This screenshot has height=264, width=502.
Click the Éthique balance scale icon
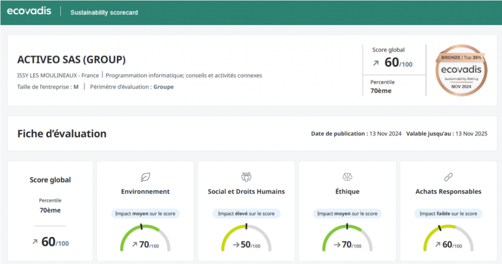coord(348,177)
